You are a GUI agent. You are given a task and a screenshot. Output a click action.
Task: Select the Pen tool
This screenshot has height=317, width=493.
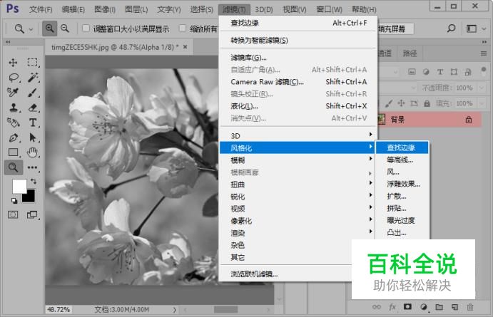coord(14,137)
